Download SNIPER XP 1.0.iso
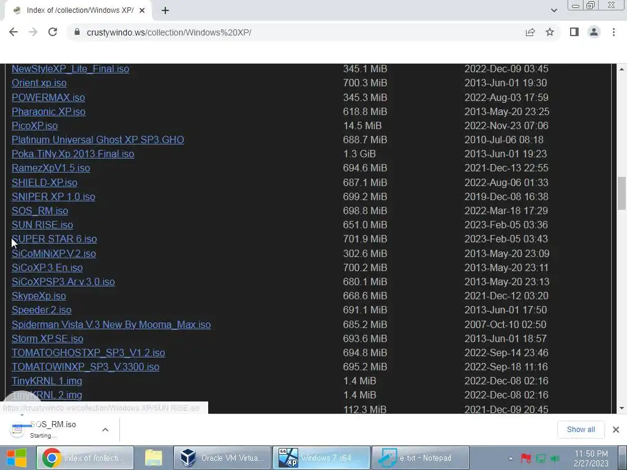 (54, 196)
